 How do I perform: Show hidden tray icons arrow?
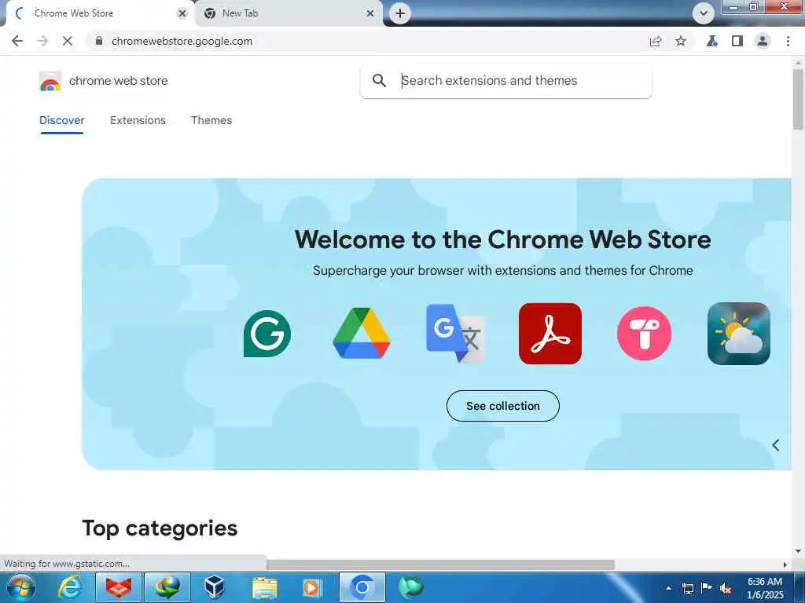coord(668,588)
